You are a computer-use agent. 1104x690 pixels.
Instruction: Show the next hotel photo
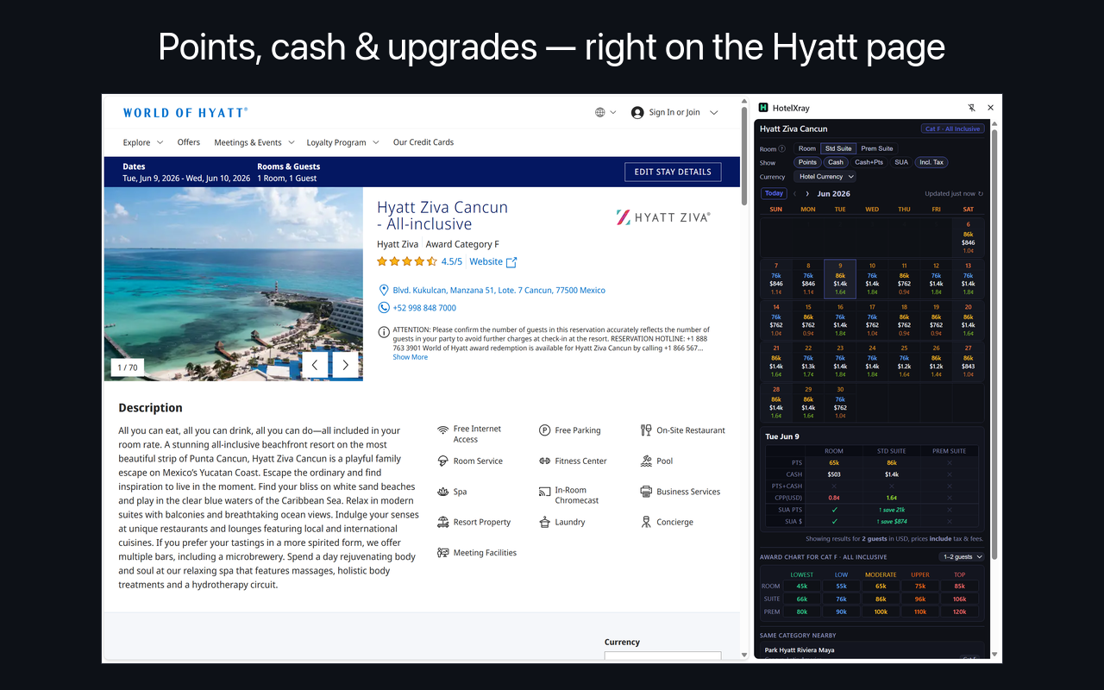point(345,365)
